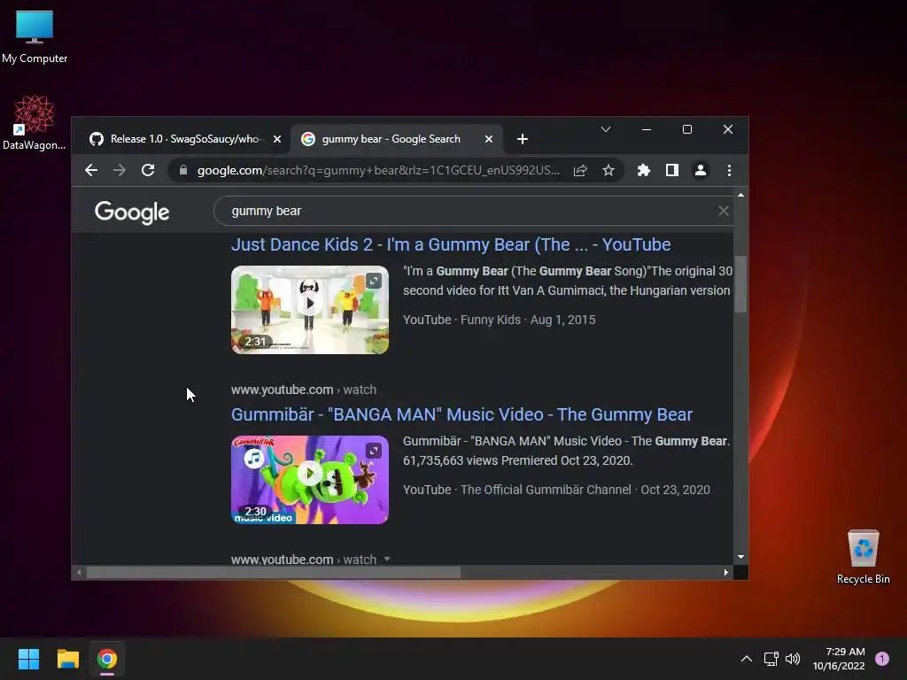Image resolution: width=907 pixels, height=680 pixels.
Task: Click YouTube · Funny Kids · Aug 1, 2015
Action: click(500, 320)
